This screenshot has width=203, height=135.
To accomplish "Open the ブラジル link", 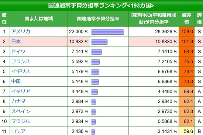I will pyautogui.click(x=21, y=121).
